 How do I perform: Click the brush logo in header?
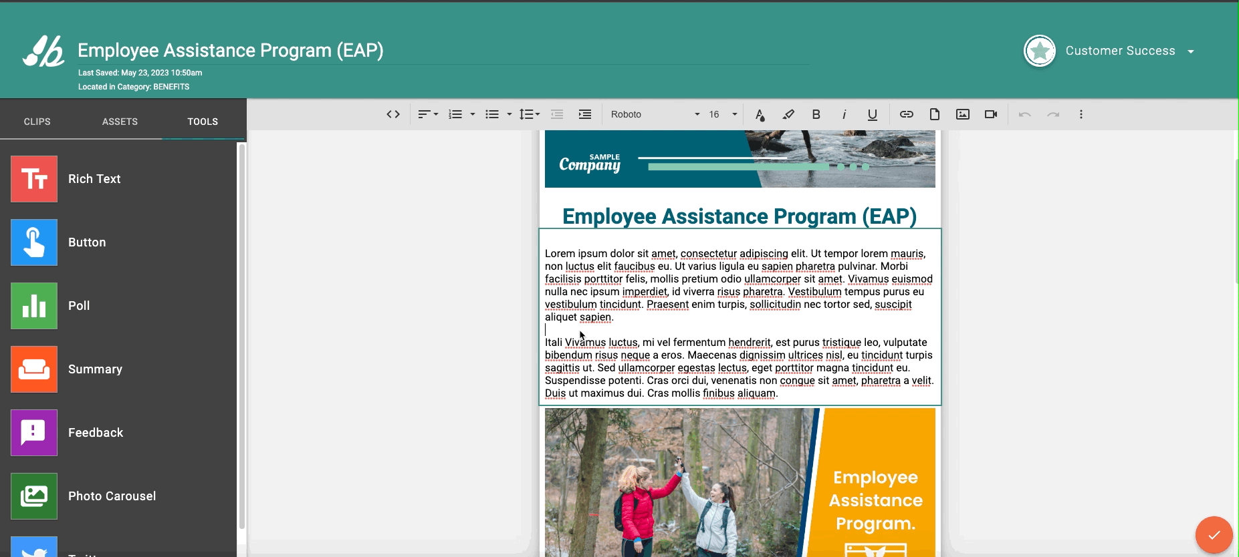coord(43,51)
